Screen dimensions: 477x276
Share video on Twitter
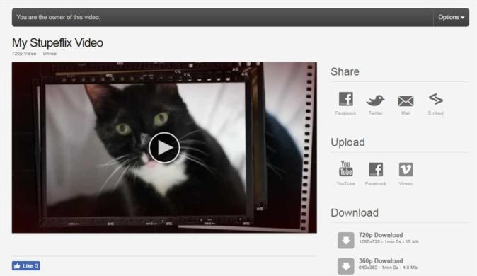click(x=375, y=100)
